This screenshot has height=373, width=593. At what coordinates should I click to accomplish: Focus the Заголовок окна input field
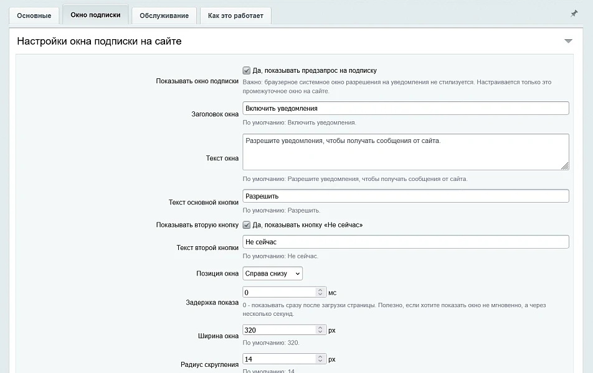tap(406, 108)
